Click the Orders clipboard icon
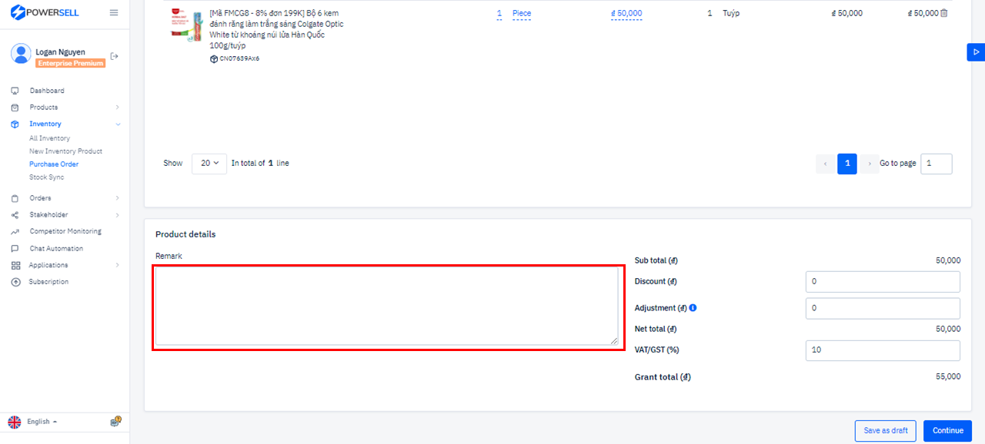The image size is (985, 444). coord(15,198)
